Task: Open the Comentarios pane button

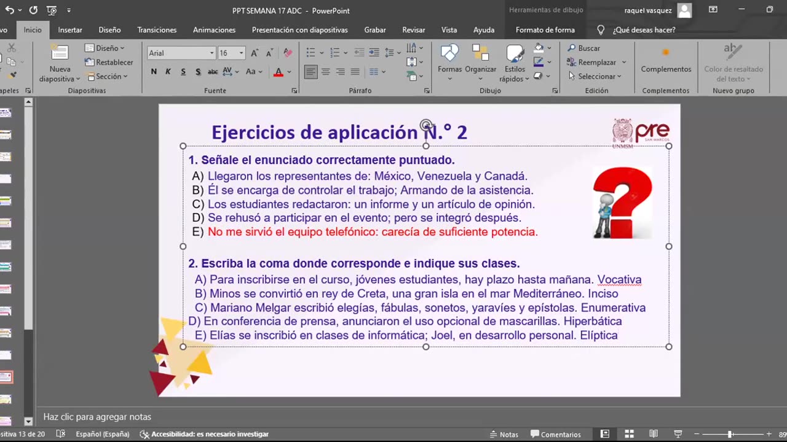Action: pyautogui.click(x=555, y=434)
